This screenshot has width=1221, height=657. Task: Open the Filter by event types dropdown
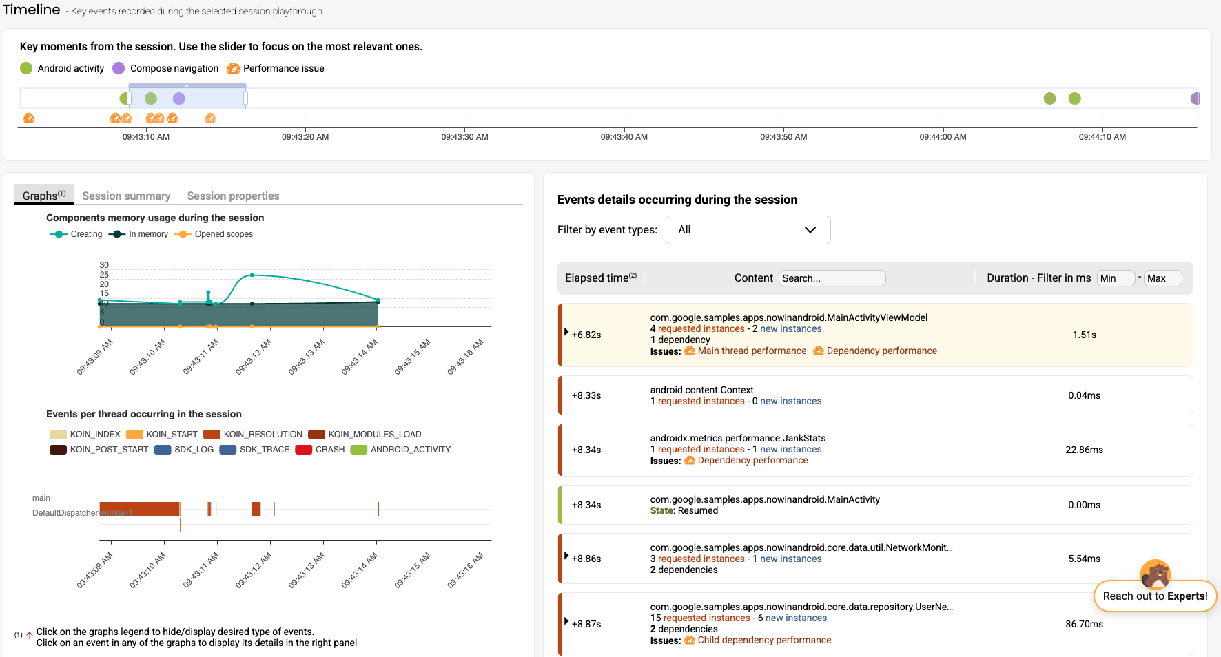click(x=748, y=230)
